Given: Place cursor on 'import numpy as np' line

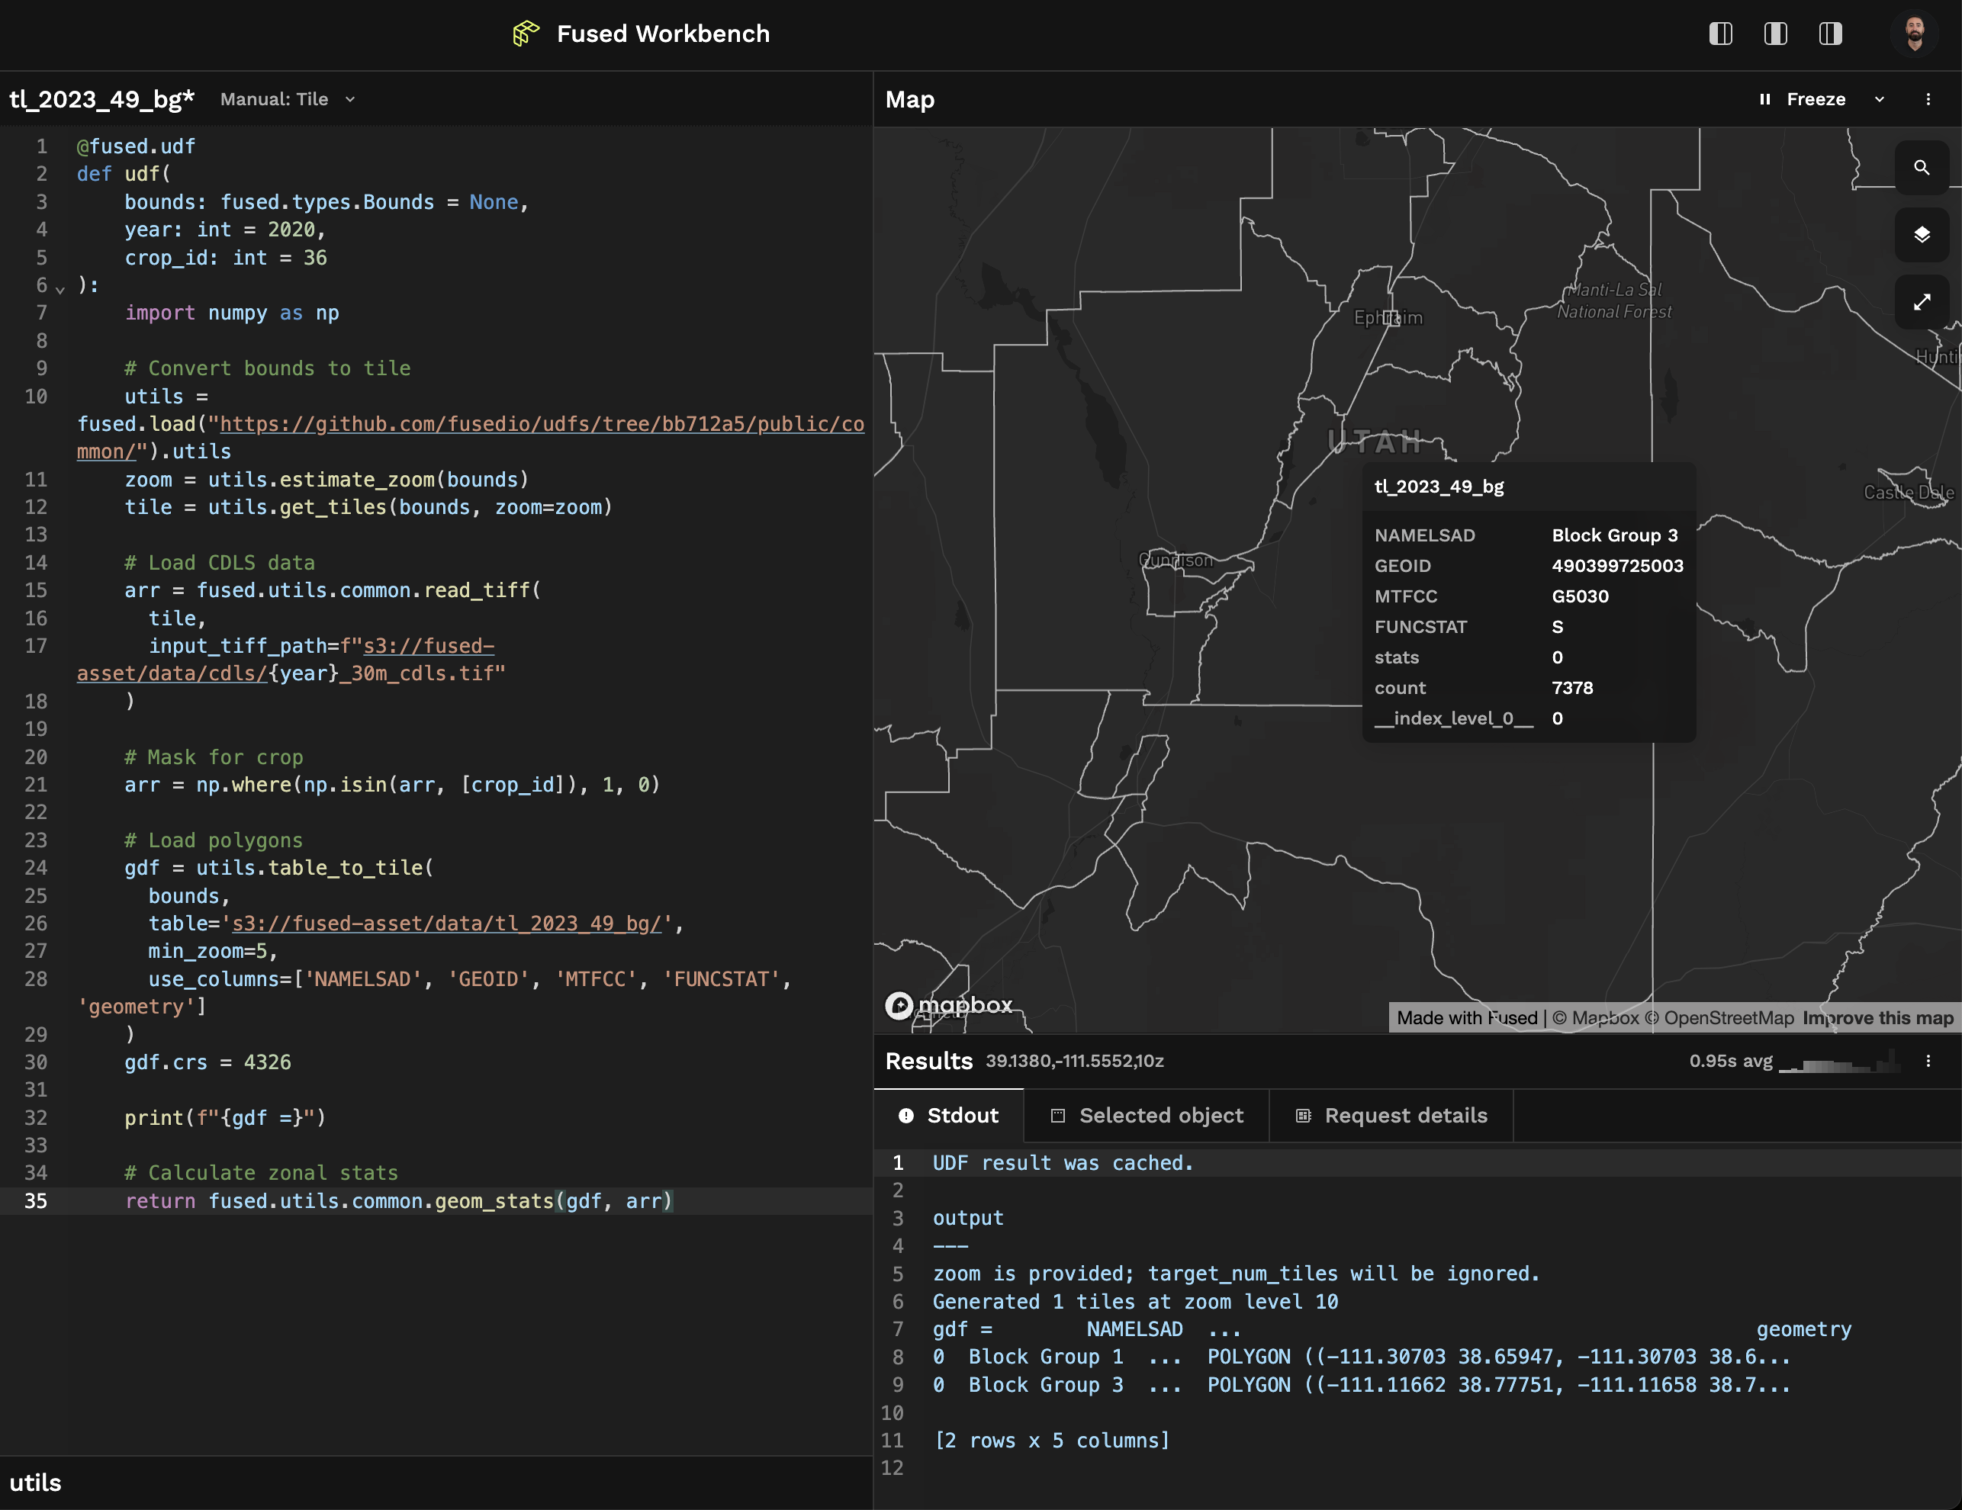Looking at the screenshot, I should click(x=231, y=313).
